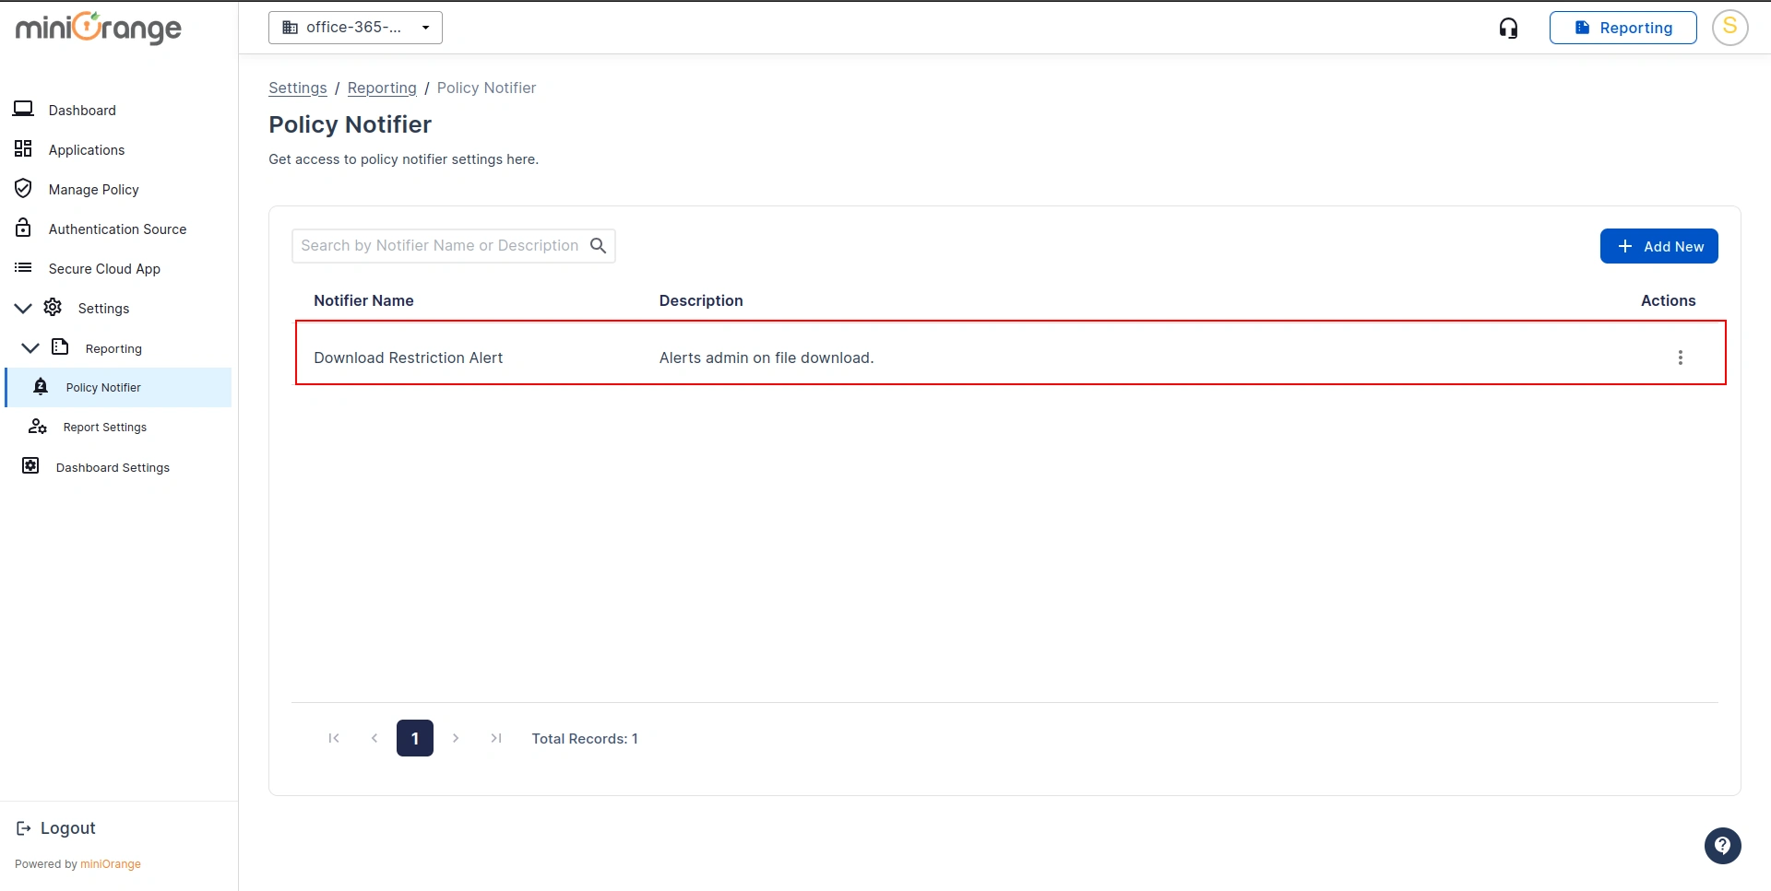Collapse the Reporting submenu chevron
Image resolution: width=1771 pixels, height=891 pixels.
pos(30,347)
